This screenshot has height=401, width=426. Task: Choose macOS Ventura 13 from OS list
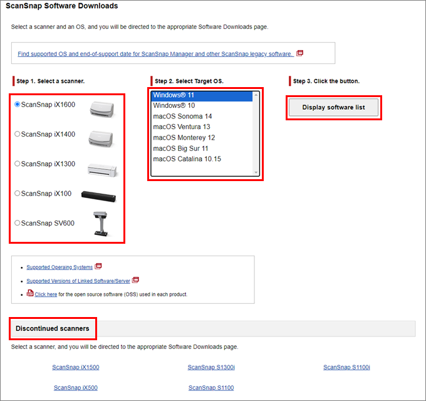point(202,127)
